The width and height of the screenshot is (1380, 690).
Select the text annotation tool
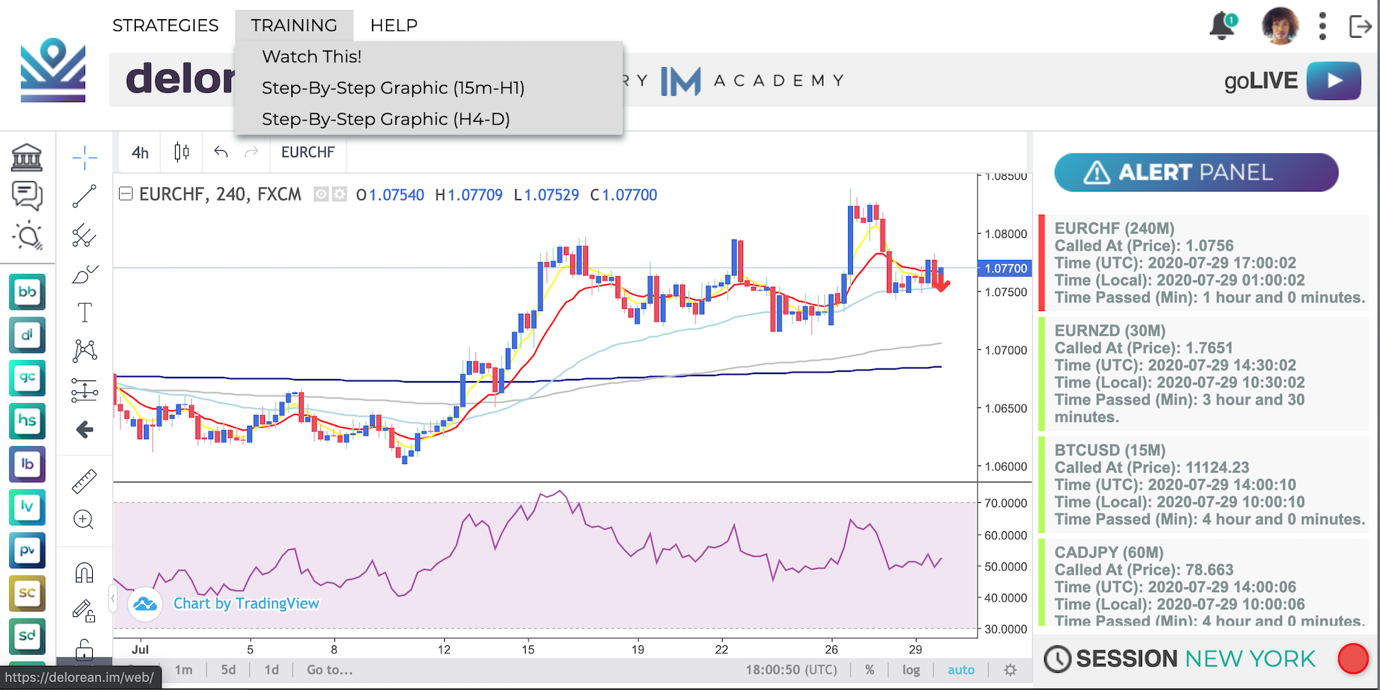pos(84,312)
